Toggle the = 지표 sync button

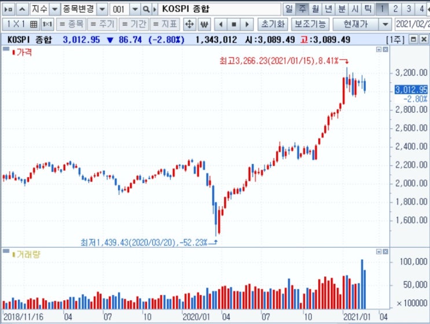[165, 24]
